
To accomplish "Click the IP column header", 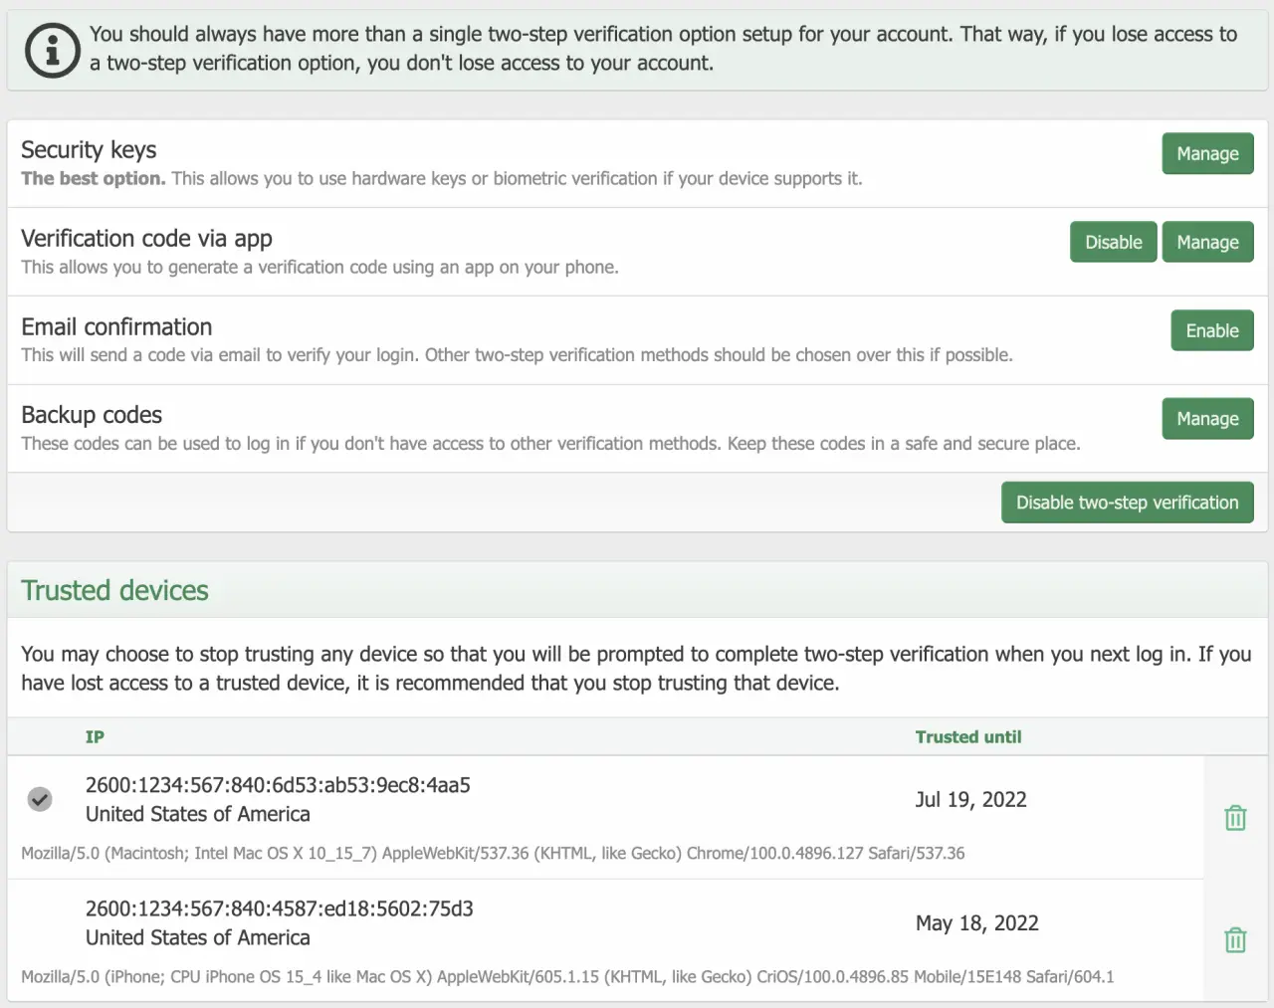I will tap(95, 737).
